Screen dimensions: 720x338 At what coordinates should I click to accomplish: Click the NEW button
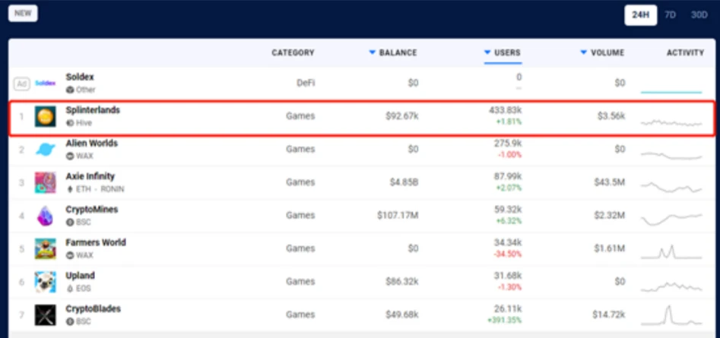click(x=23, y=14)
